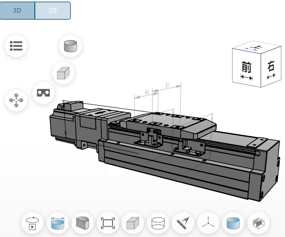This screenshot has height=237, width=285.
Task: Activate the VR goggles view icon
Action: pos(43,93)
